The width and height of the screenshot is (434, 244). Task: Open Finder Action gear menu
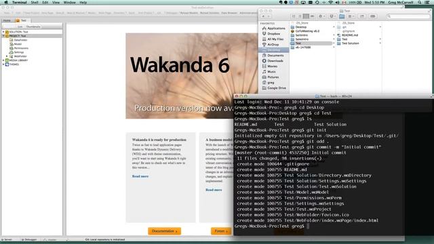pyautogui.click(x=321, y=16)
